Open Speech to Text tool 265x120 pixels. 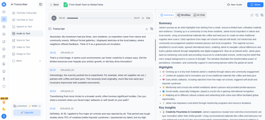(27, 27)
